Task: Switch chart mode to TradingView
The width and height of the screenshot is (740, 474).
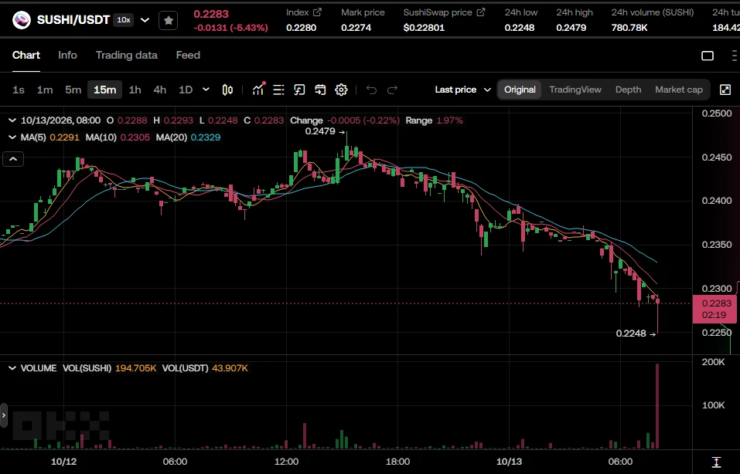Action: click(x=575, y=90)
